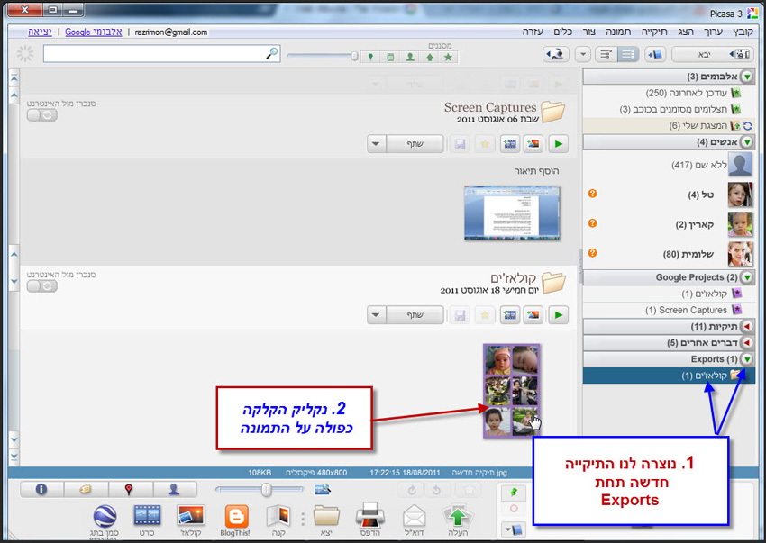Open the קובץ (File) menu

click(743, 32)
